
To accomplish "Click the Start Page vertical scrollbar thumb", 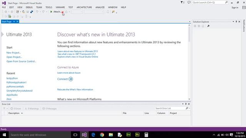I will pyautogui.click(x=189, y=34).
